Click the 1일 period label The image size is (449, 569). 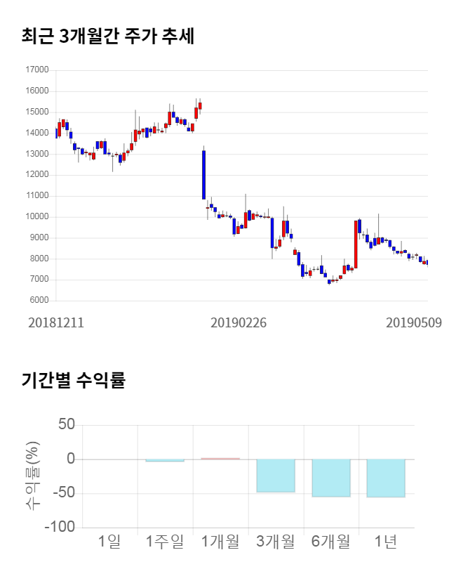point(110,542)
